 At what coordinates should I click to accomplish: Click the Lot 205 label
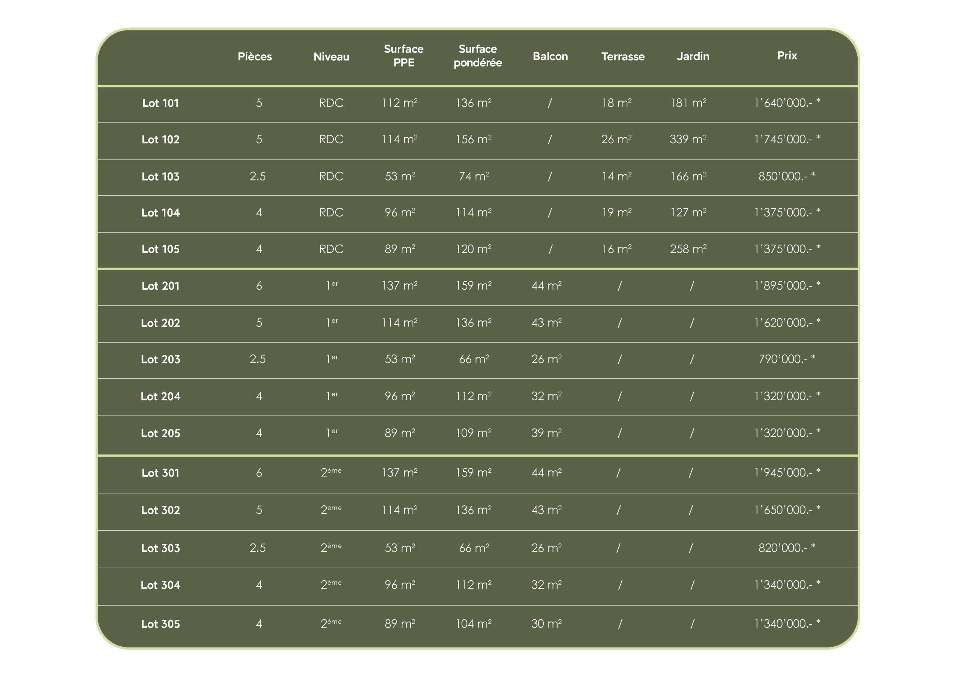pyautogui.click(x=160, y=433)
